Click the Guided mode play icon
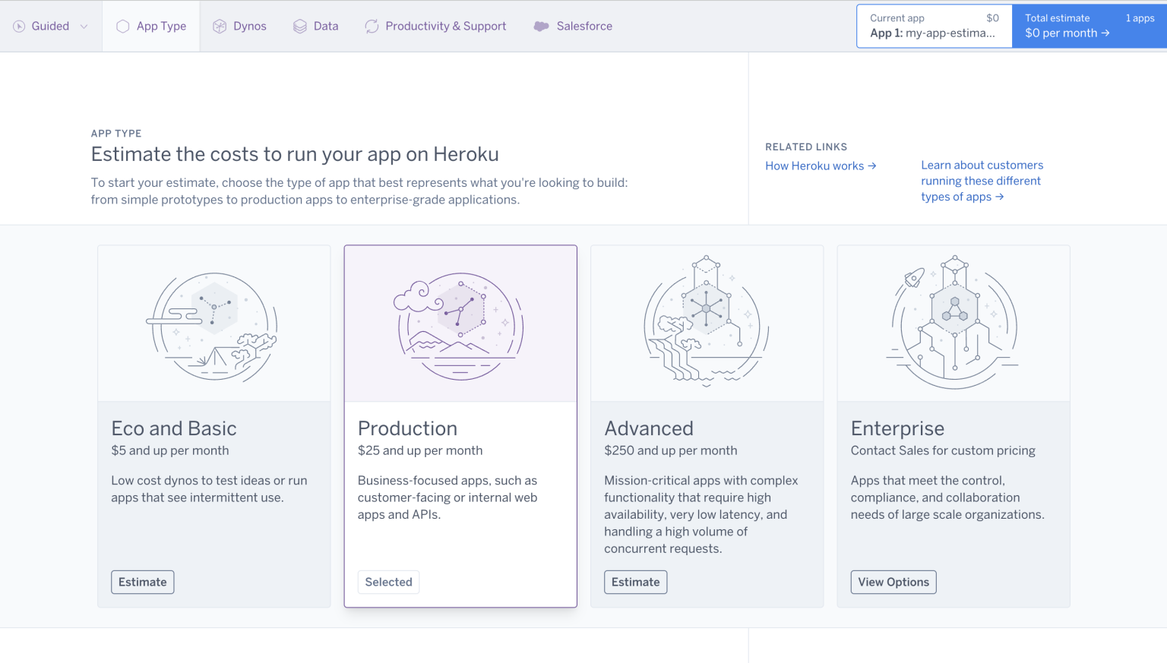 pos(18,25)
